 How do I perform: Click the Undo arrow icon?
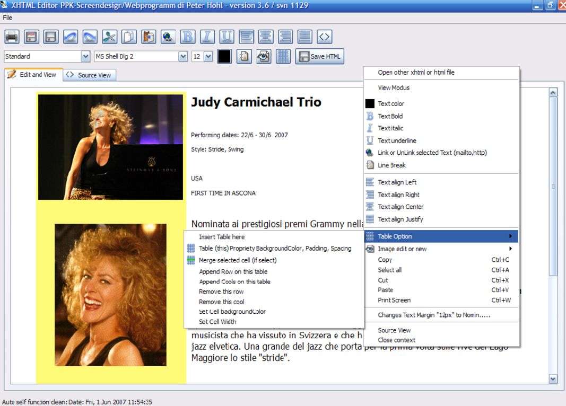(x=71, y=37)
